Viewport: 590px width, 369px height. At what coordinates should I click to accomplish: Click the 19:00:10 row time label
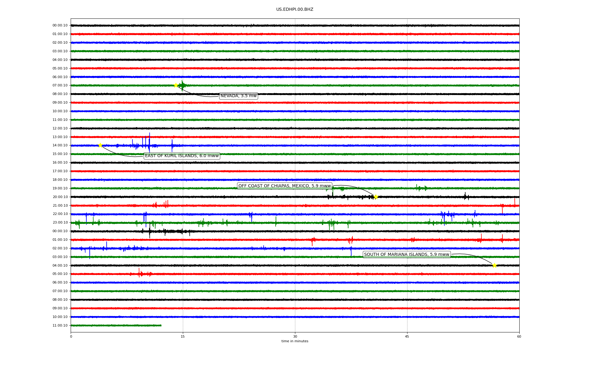pyautogui.click(x=60, y=188)
